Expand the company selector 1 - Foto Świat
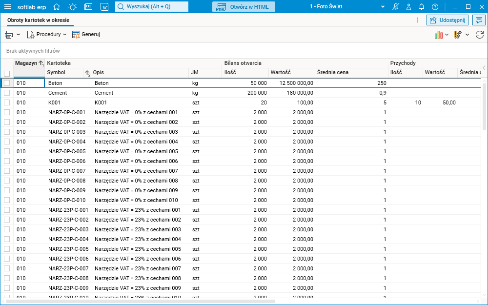This screenshot has height=305, width=488. click(382, 7)
